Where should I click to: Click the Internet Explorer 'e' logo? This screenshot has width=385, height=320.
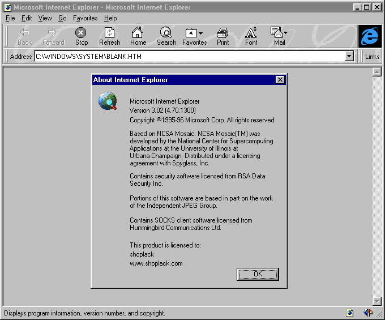point(370,36)
